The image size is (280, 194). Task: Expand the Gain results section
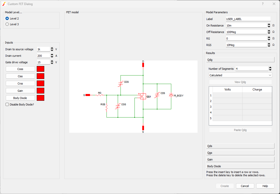pos(240,159)
